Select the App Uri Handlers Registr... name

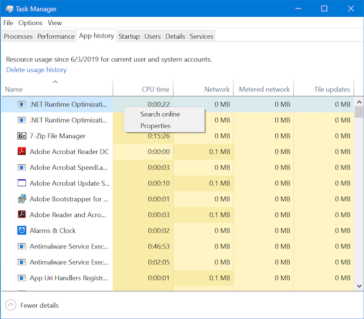(69, 278)
